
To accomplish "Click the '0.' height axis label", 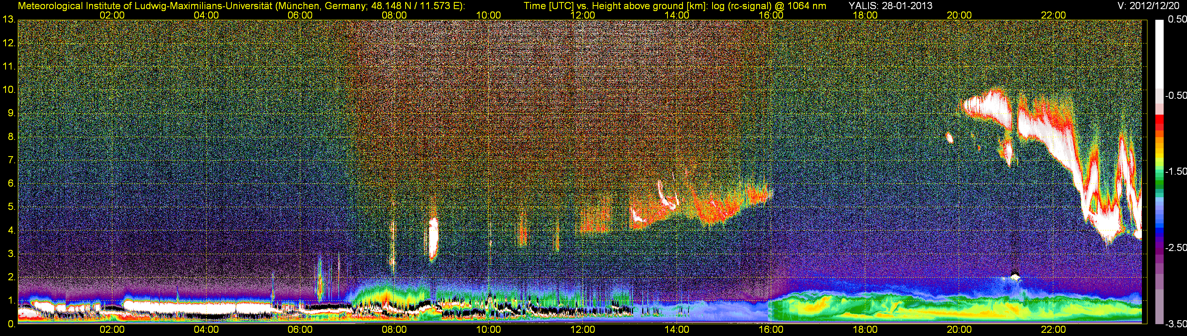I will pyautogui.click(x=11, y=324).
